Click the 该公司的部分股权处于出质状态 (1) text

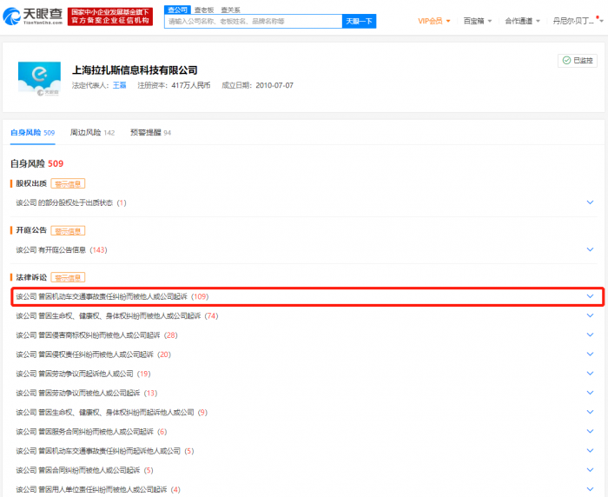click(71, 203)
